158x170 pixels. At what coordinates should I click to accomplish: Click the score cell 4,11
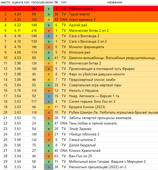point(17,30)
